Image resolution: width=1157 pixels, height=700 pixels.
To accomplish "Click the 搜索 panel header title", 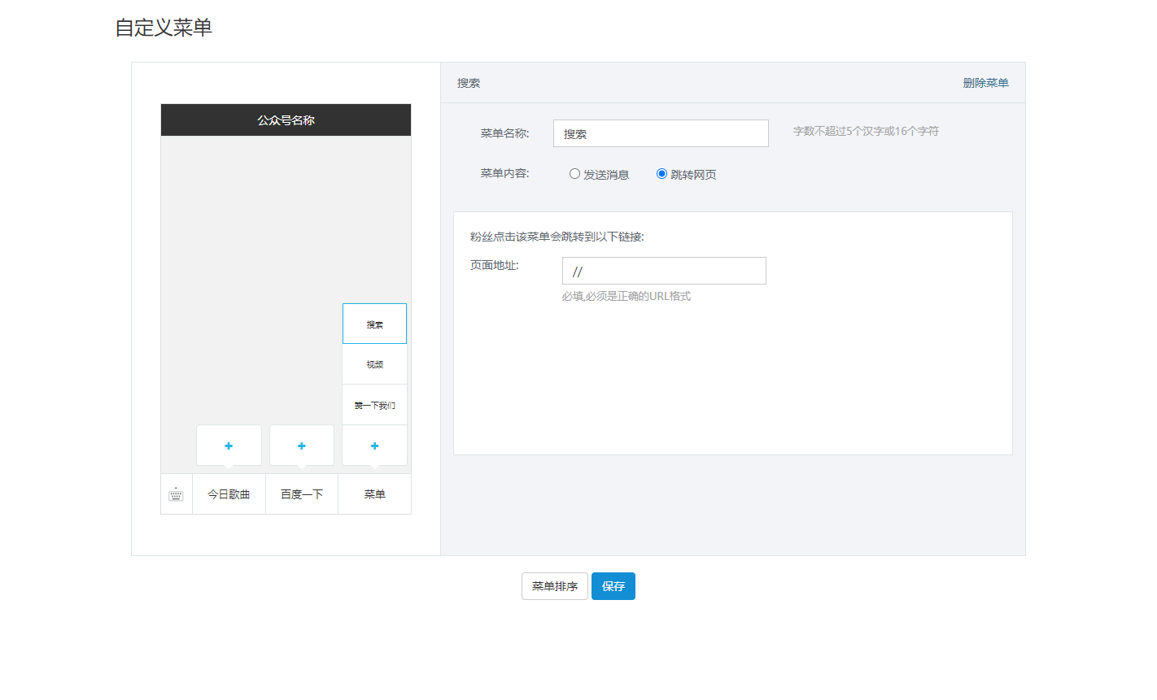I will 469,83.
